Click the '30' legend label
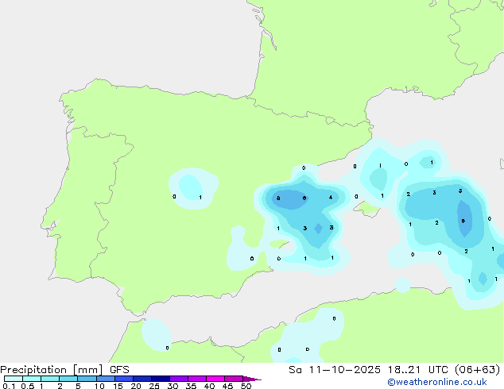 pyautogui.click(x=173, y=386)
